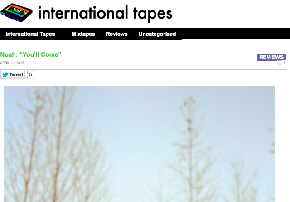This screenshot has height=202, width=290.
Task: Click the word 'tapes' in header logo
Action: (153, 14)
